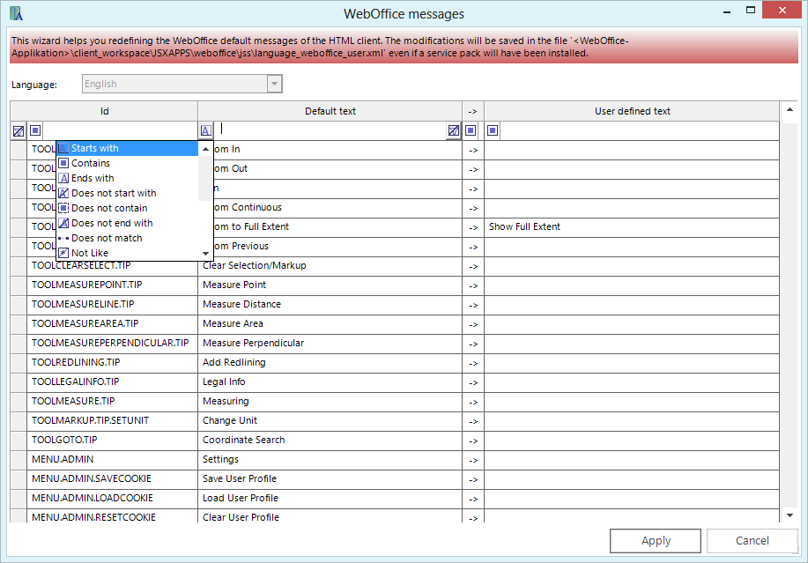Screen dimensions: 808x563
Task: Click the Contains icon right of the Default text filter
Action: coord(470,130)
